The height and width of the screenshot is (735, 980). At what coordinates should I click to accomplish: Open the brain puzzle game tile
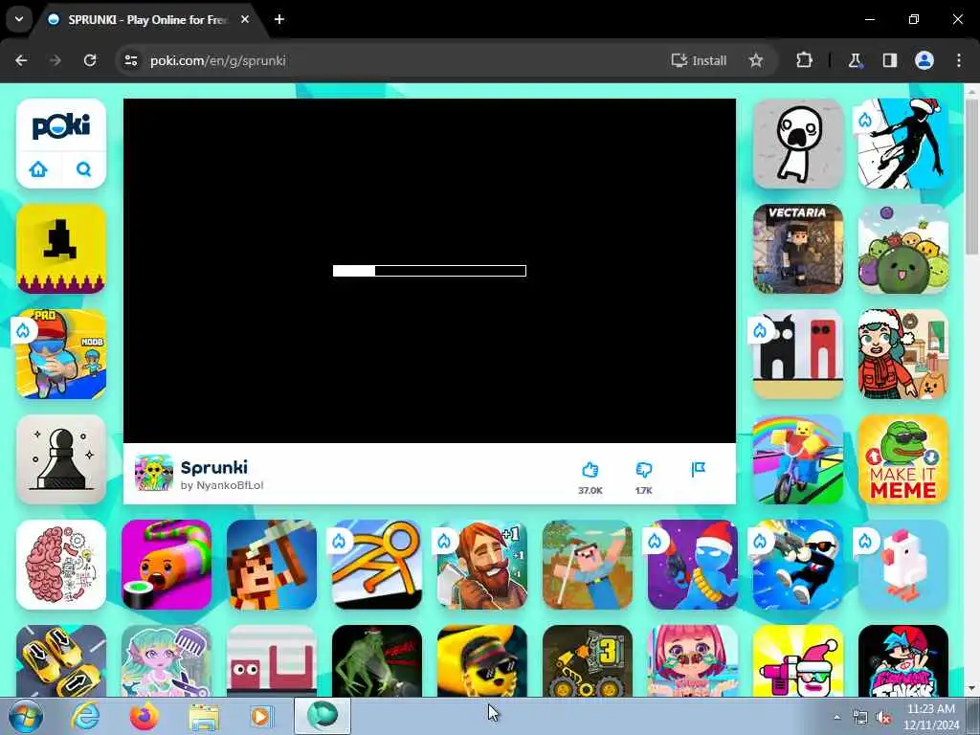pos(61,565)
